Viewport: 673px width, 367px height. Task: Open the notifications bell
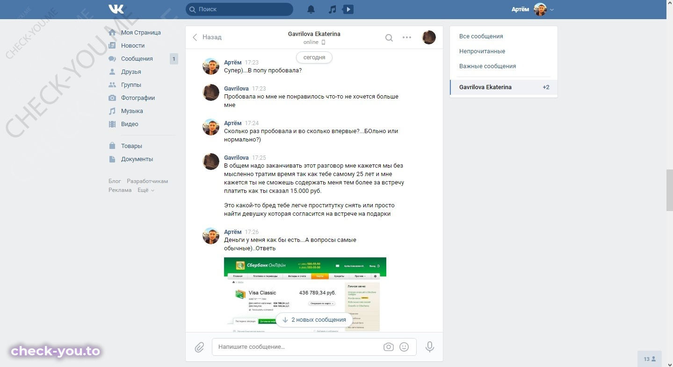tap(311, 9)
